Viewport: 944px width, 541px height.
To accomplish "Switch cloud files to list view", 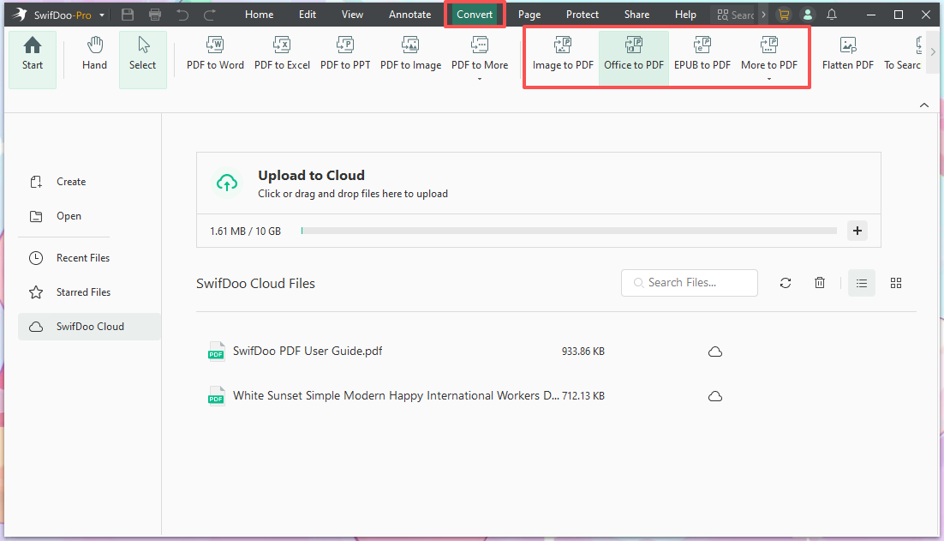I will 862,282.
